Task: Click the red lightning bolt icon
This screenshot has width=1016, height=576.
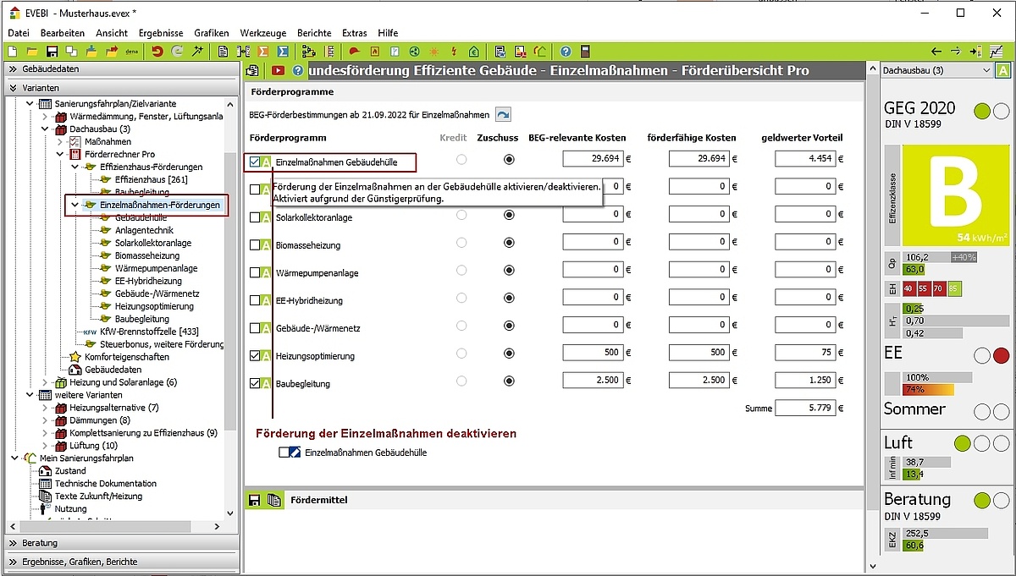Action: [x=455, y=52]
